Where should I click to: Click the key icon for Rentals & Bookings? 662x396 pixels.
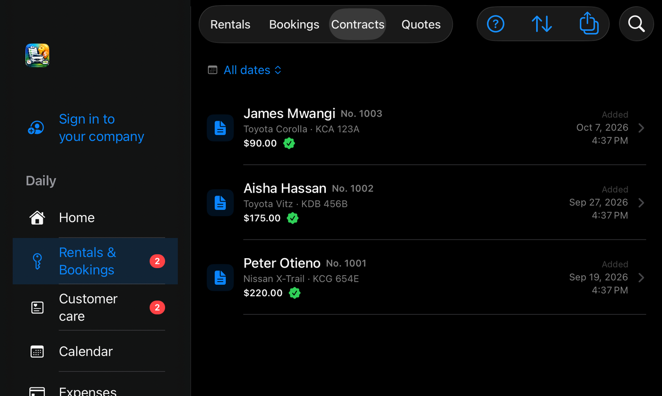point(37,261)
